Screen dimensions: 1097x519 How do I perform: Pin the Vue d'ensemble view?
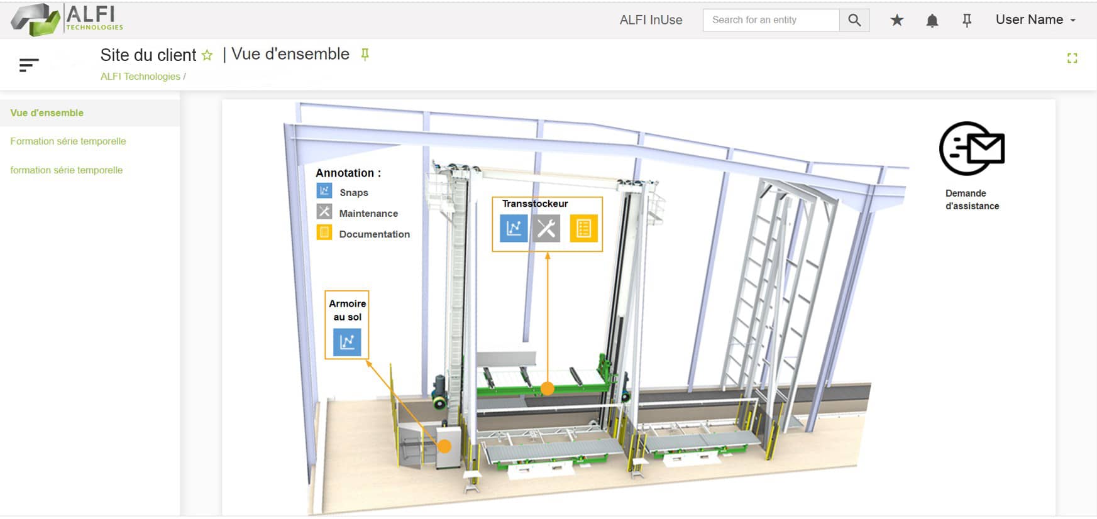tap(365, 55)
